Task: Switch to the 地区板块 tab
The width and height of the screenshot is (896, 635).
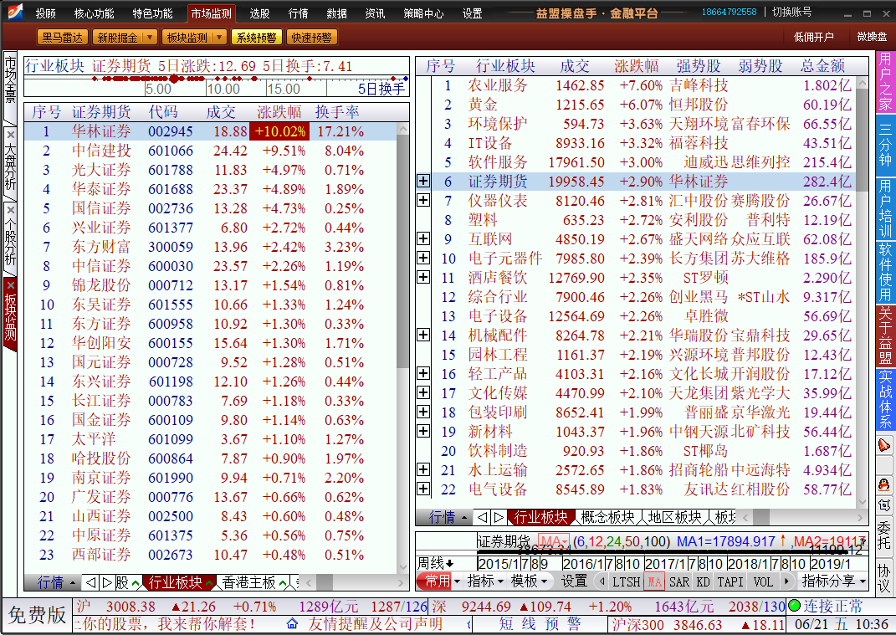Action: pyautogui.click(x=674, y=517)
